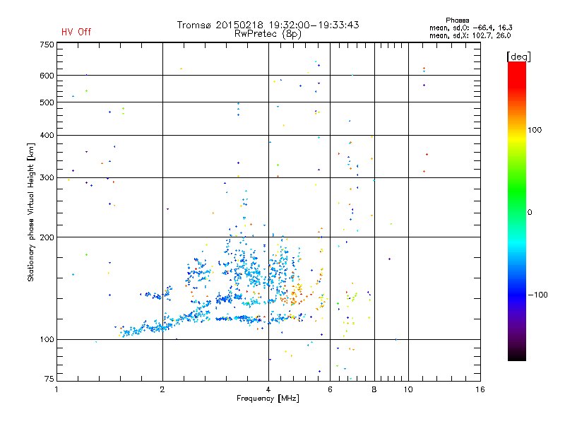The image size is (565, 424).
Task: Click the 'Stationary phase Virtual Height [km]' axis title
Action: 31,213
